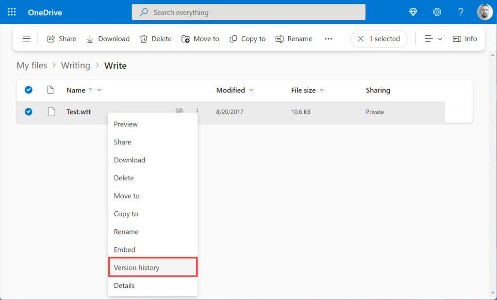Deselect the Test.wtt row checkbox
The height and width of the screenshot is (300, 497).
[x=28, y=111]
